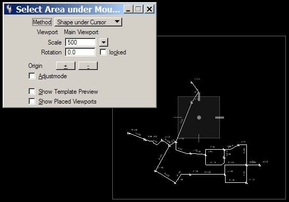Click the MicroStation icon in dialog title bar

(9, 9)
